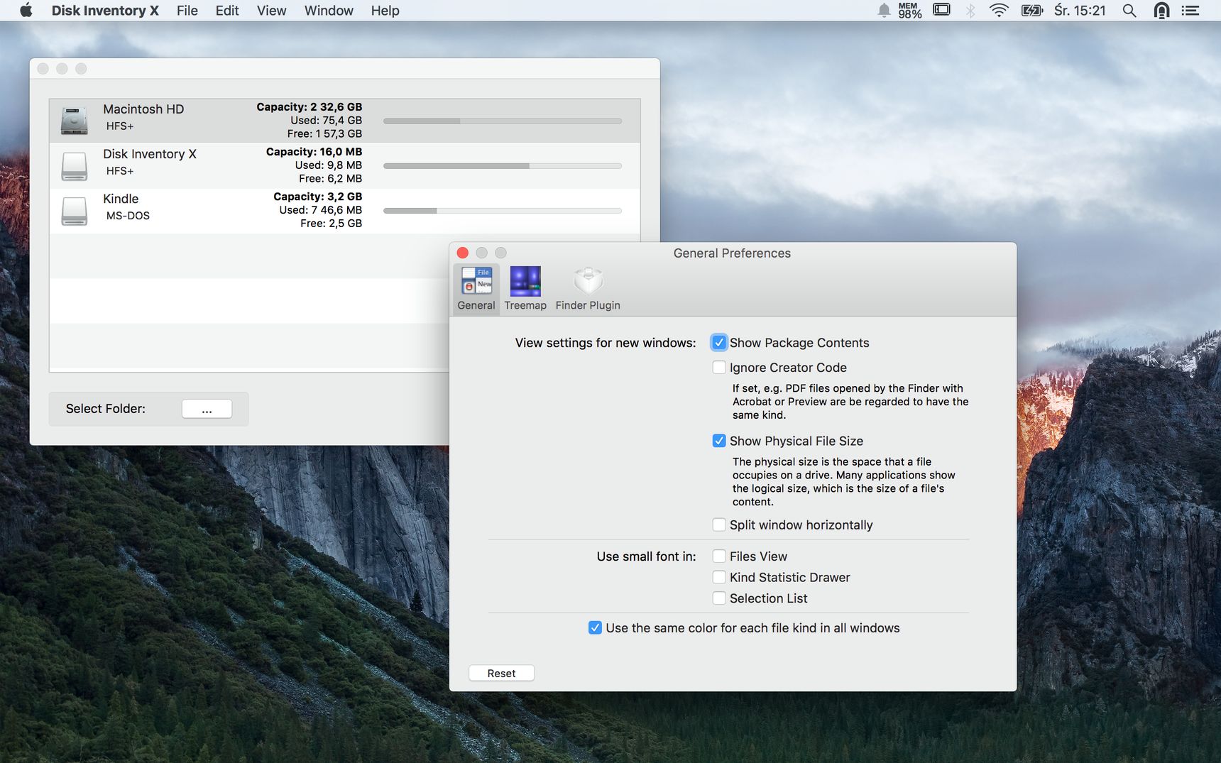Screen dimensions: 1221x763
Task: Click the Use small font in label
Action: click(x=646, y=556)
